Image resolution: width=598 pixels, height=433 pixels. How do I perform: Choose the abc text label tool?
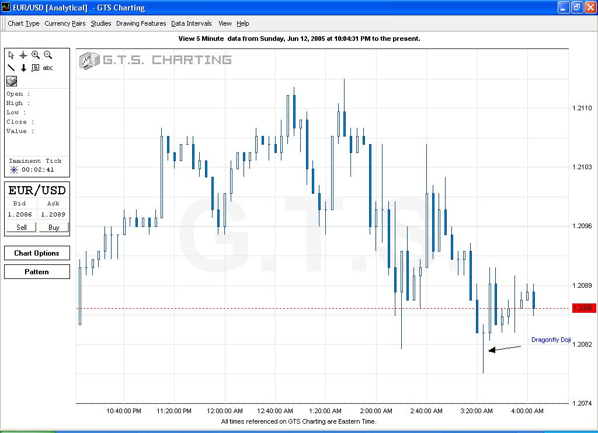48,68
